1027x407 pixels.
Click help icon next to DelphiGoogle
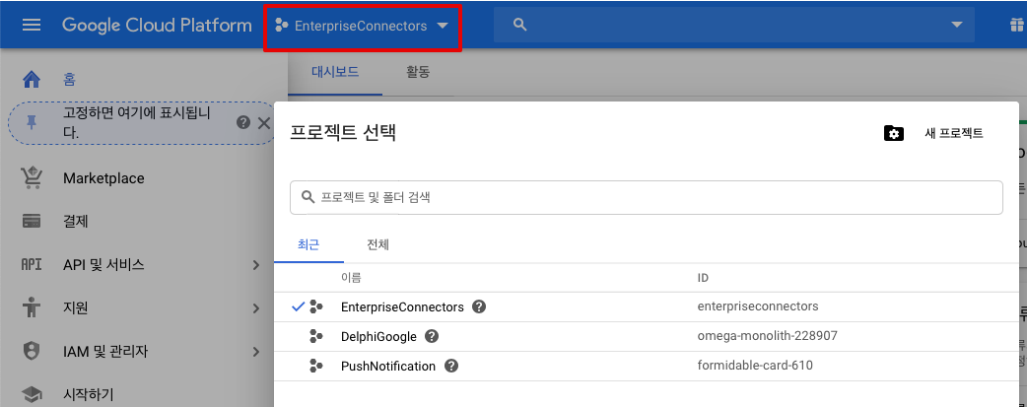point(431,336)
